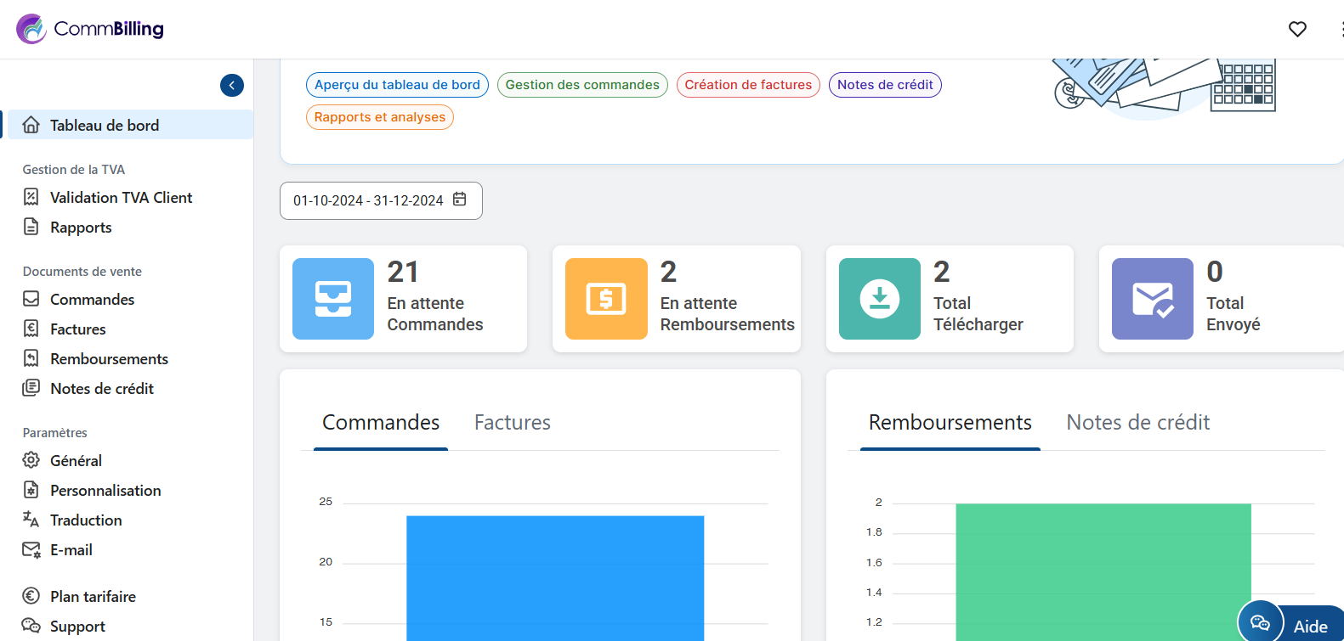Click the Support chat icon in the sidebar
Viewport: 1344px width, 641px height.
[x=31, y=626]
